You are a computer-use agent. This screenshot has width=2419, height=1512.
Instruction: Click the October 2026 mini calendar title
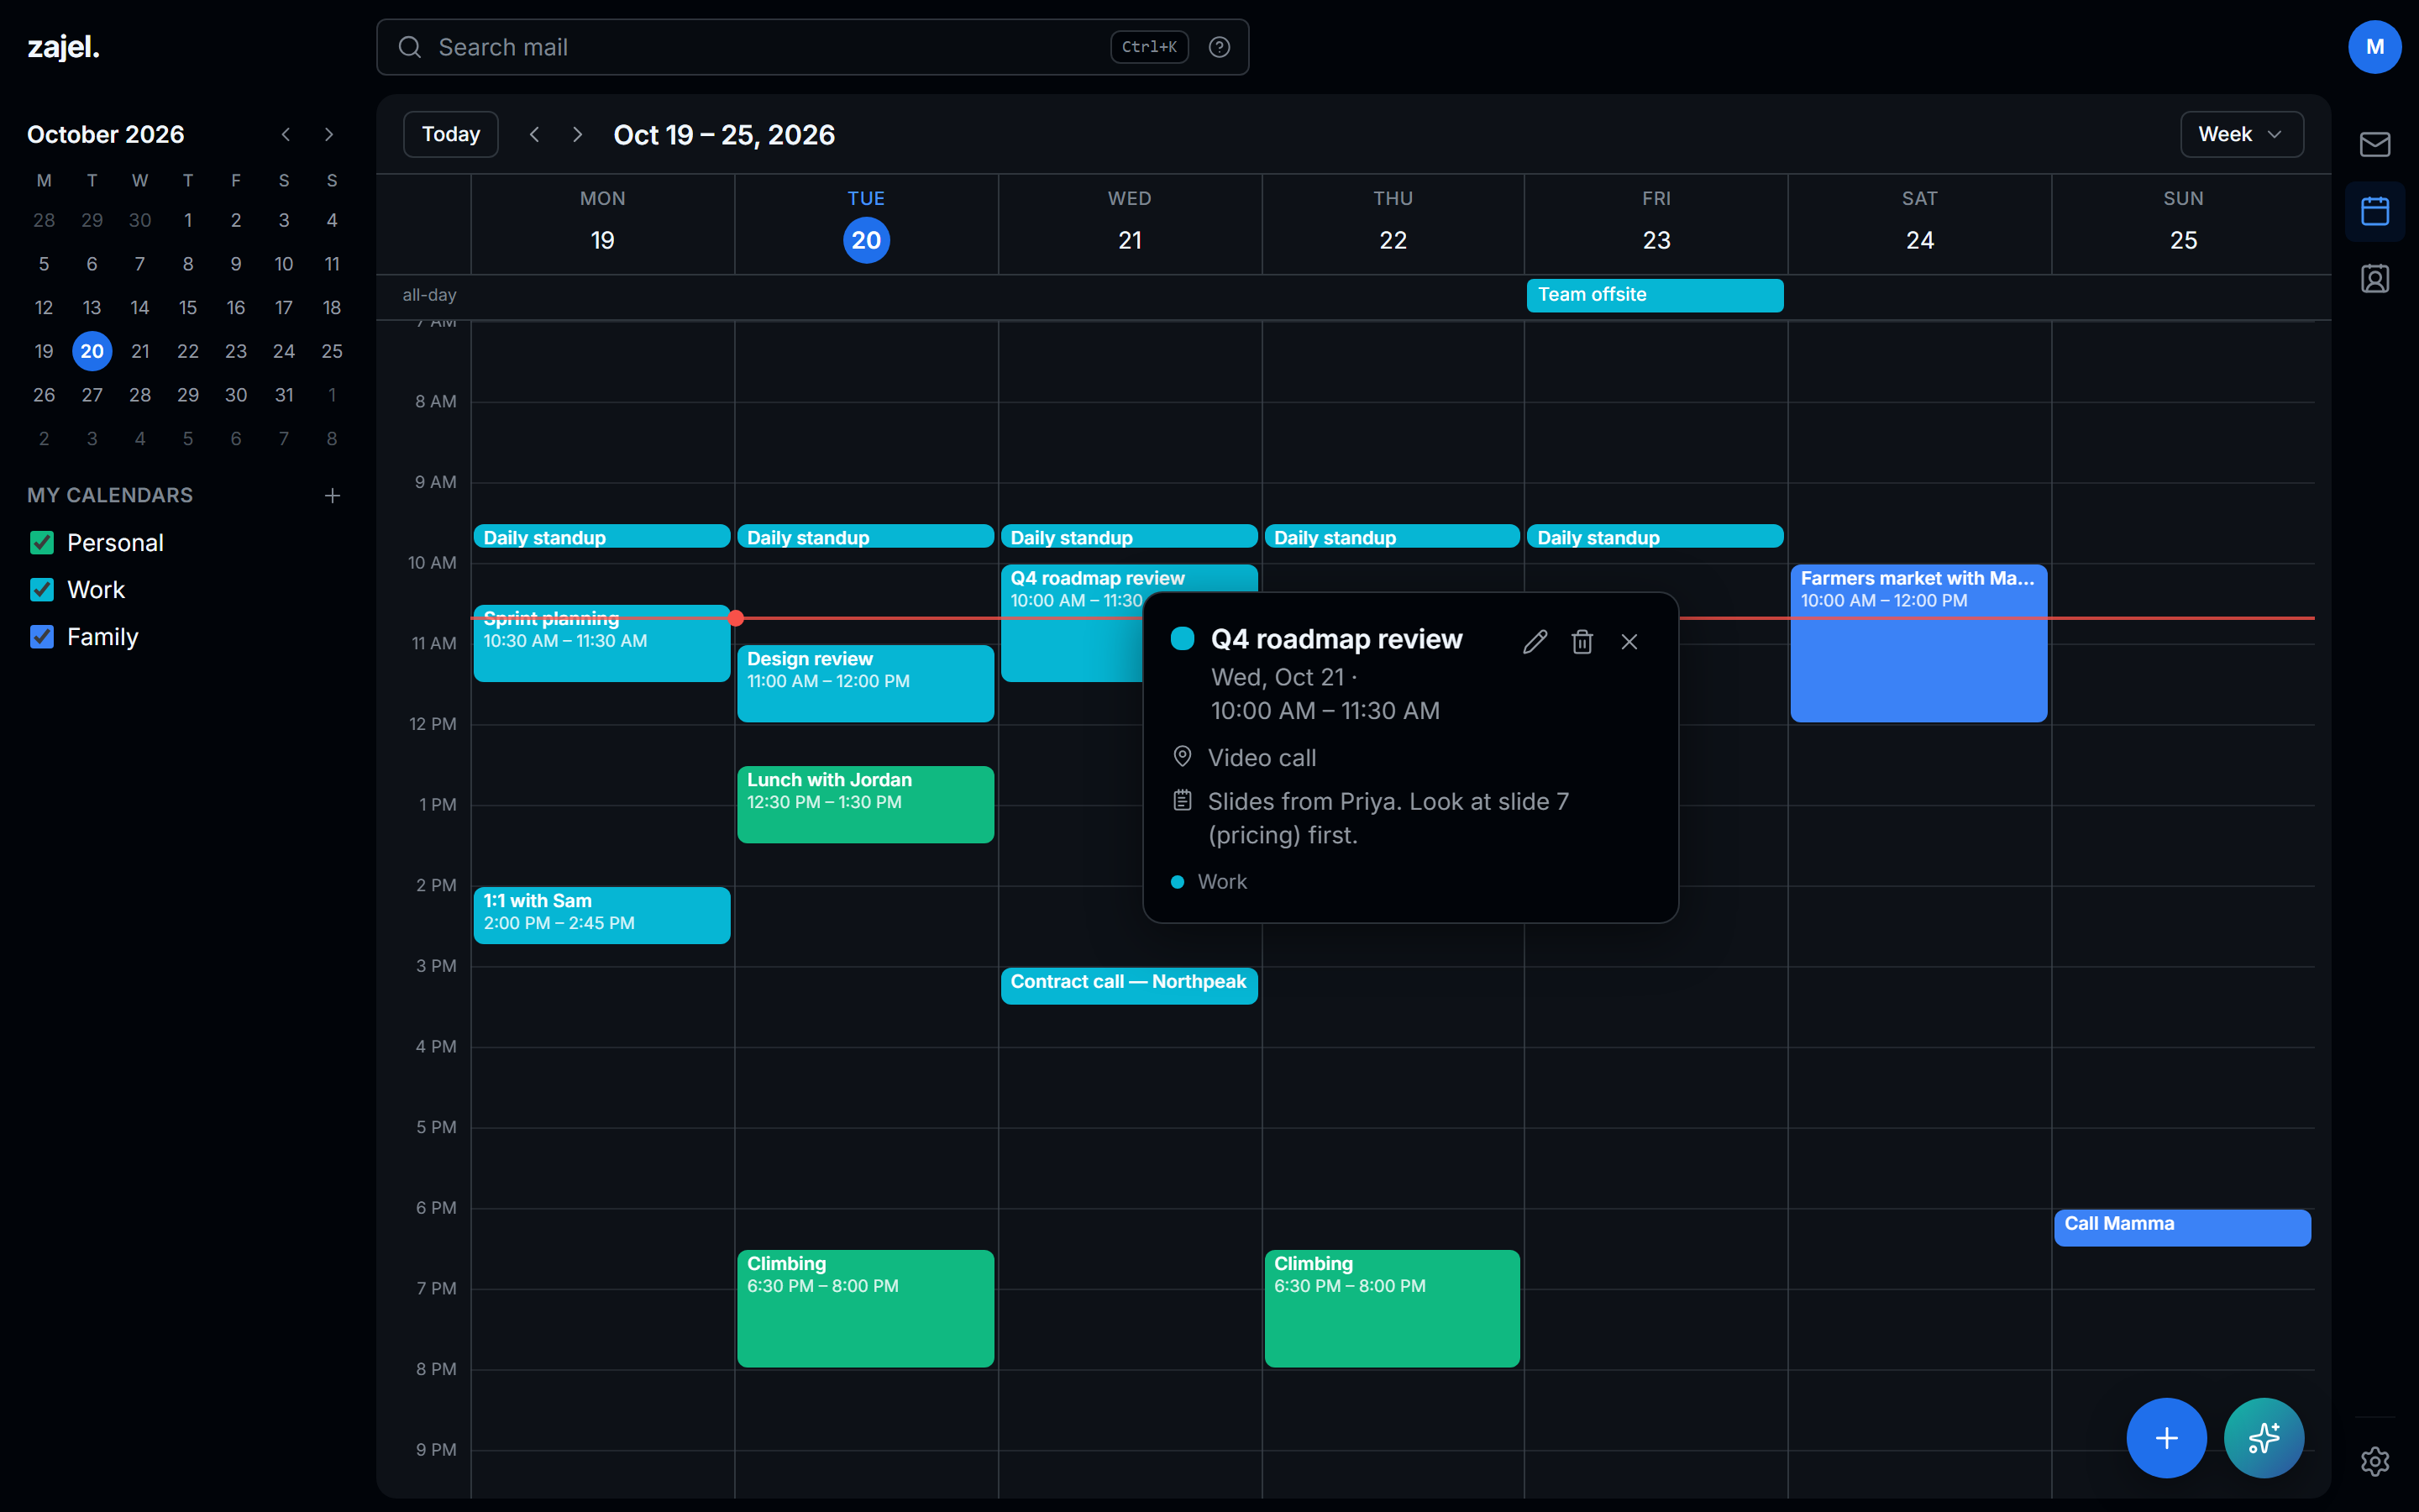(x=105, y=134)
